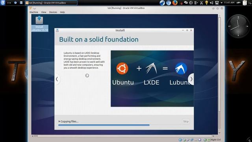252x142 pixels.
Task: Click vertical scrollbar's down arrow
Action: pos(220,133)
